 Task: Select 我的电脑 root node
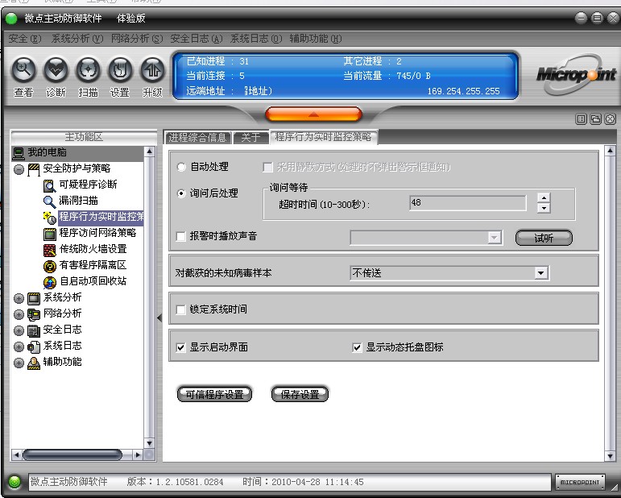pos(47,152)
